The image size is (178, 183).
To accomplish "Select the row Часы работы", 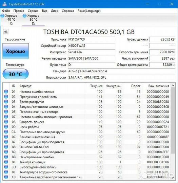I will point(86,127).
